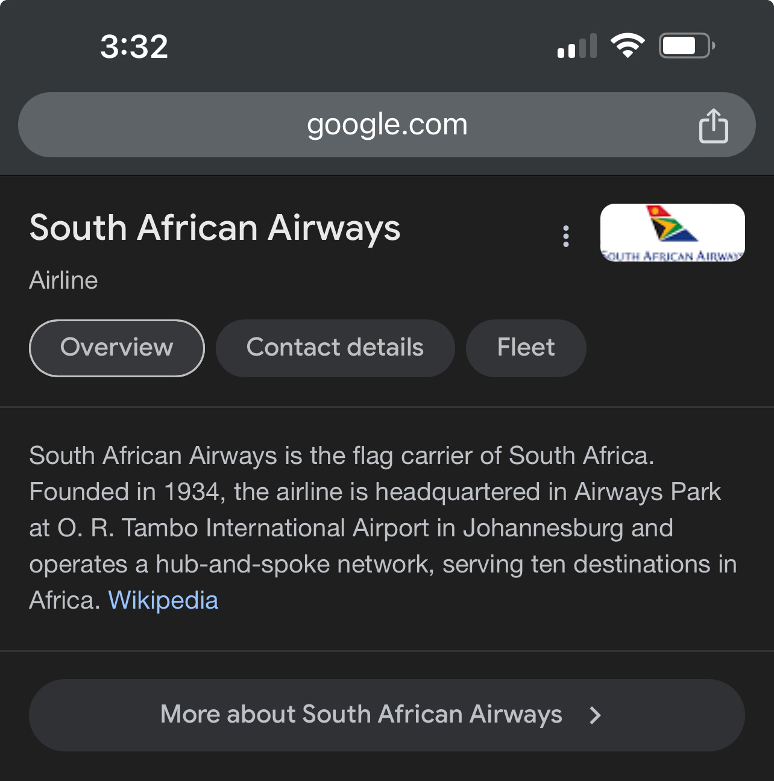Tap the share icon in address bar
Image resolution: width=774 pixels, height=781 pixels.
[713, 126]
